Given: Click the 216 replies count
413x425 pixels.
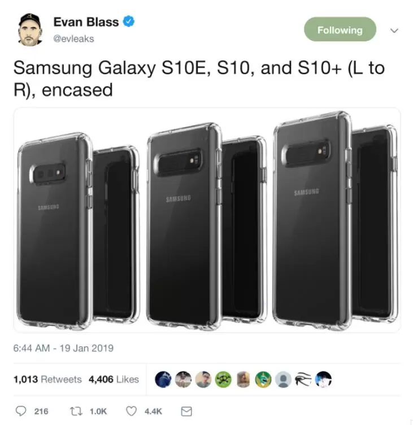Looking at the screenshot, I should (41, 411).
